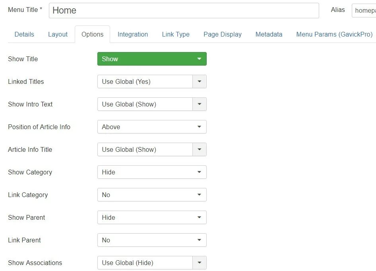Switch to the Layout tab
This screenshot has height=271, width=376.
click(x=58, y=34)
